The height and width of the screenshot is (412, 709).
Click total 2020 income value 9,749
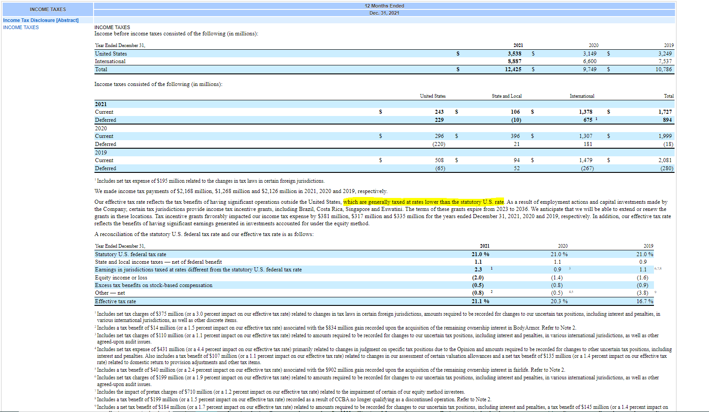[x=589, y=69]
